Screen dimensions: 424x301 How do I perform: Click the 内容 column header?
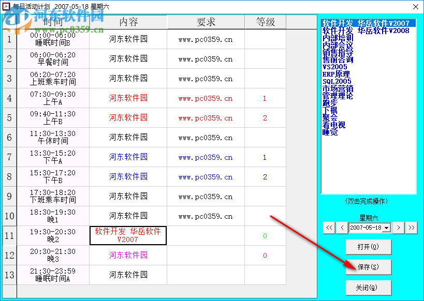tap(128, 22)
